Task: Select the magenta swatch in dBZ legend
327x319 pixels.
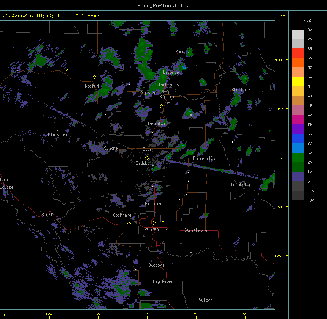Action: click(x=298, y=119)
